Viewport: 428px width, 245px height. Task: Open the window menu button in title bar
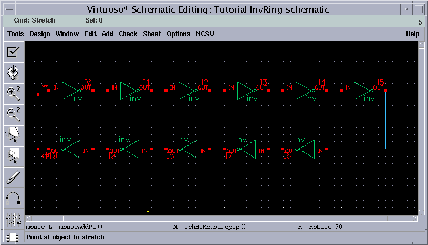coord(9,9)
